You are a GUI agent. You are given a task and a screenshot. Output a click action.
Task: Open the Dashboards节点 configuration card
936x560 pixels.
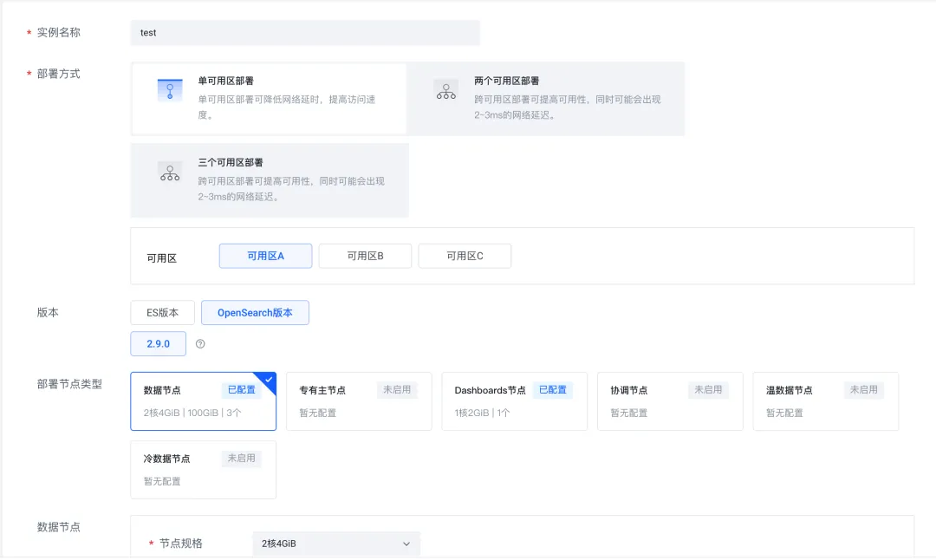click(514, 401)
